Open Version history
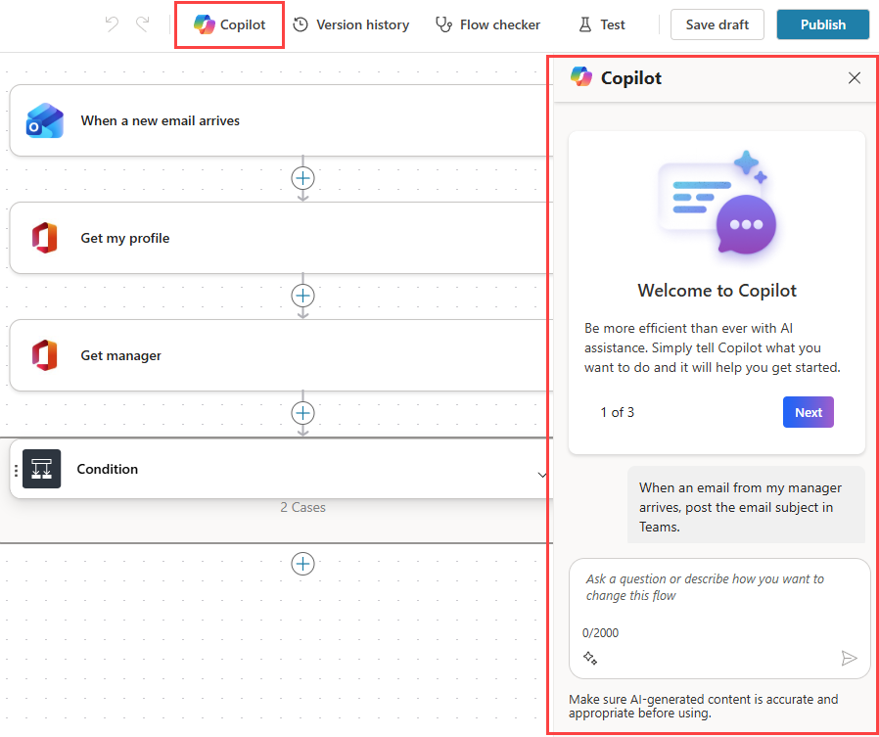 (351, 24)
